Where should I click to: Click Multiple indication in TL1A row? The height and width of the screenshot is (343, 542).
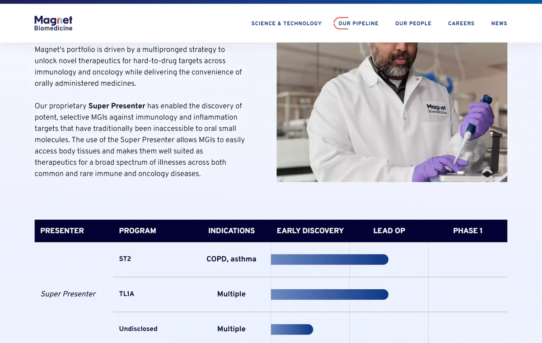pos(231,294)
